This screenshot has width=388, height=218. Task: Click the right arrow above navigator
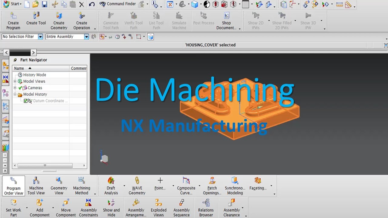pyautogui.click(x=34, y=52)
